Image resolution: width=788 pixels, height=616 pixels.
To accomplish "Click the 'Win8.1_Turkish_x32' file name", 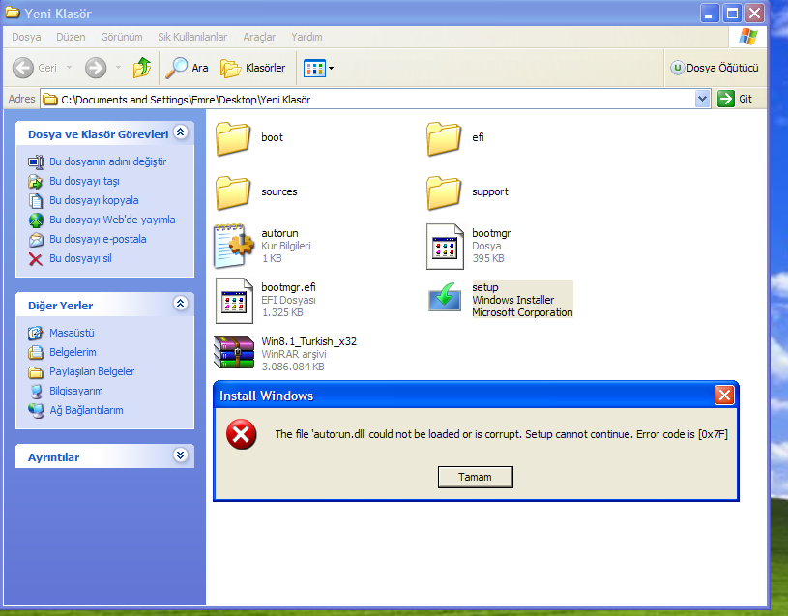I will [309, 341].
